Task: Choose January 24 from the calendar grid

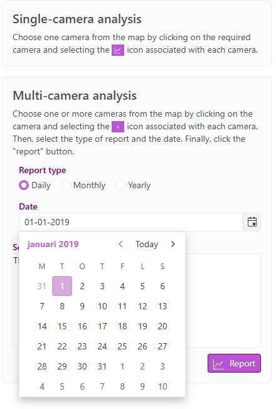Action: click(x=102, y=346)
